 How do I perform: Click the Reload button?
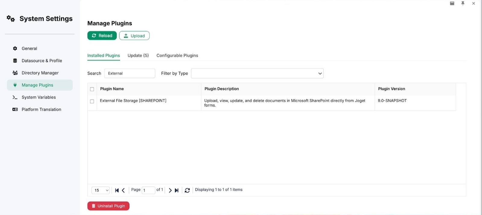(102, 35)
